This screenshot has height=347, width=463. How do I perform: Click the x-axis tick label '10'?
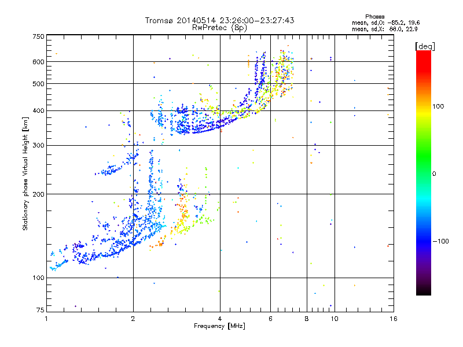(335, 319)
